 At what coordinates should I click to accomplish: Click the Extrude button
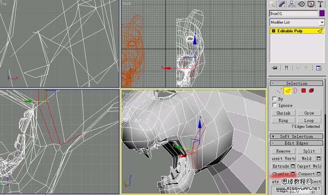(x=281, y=166)
